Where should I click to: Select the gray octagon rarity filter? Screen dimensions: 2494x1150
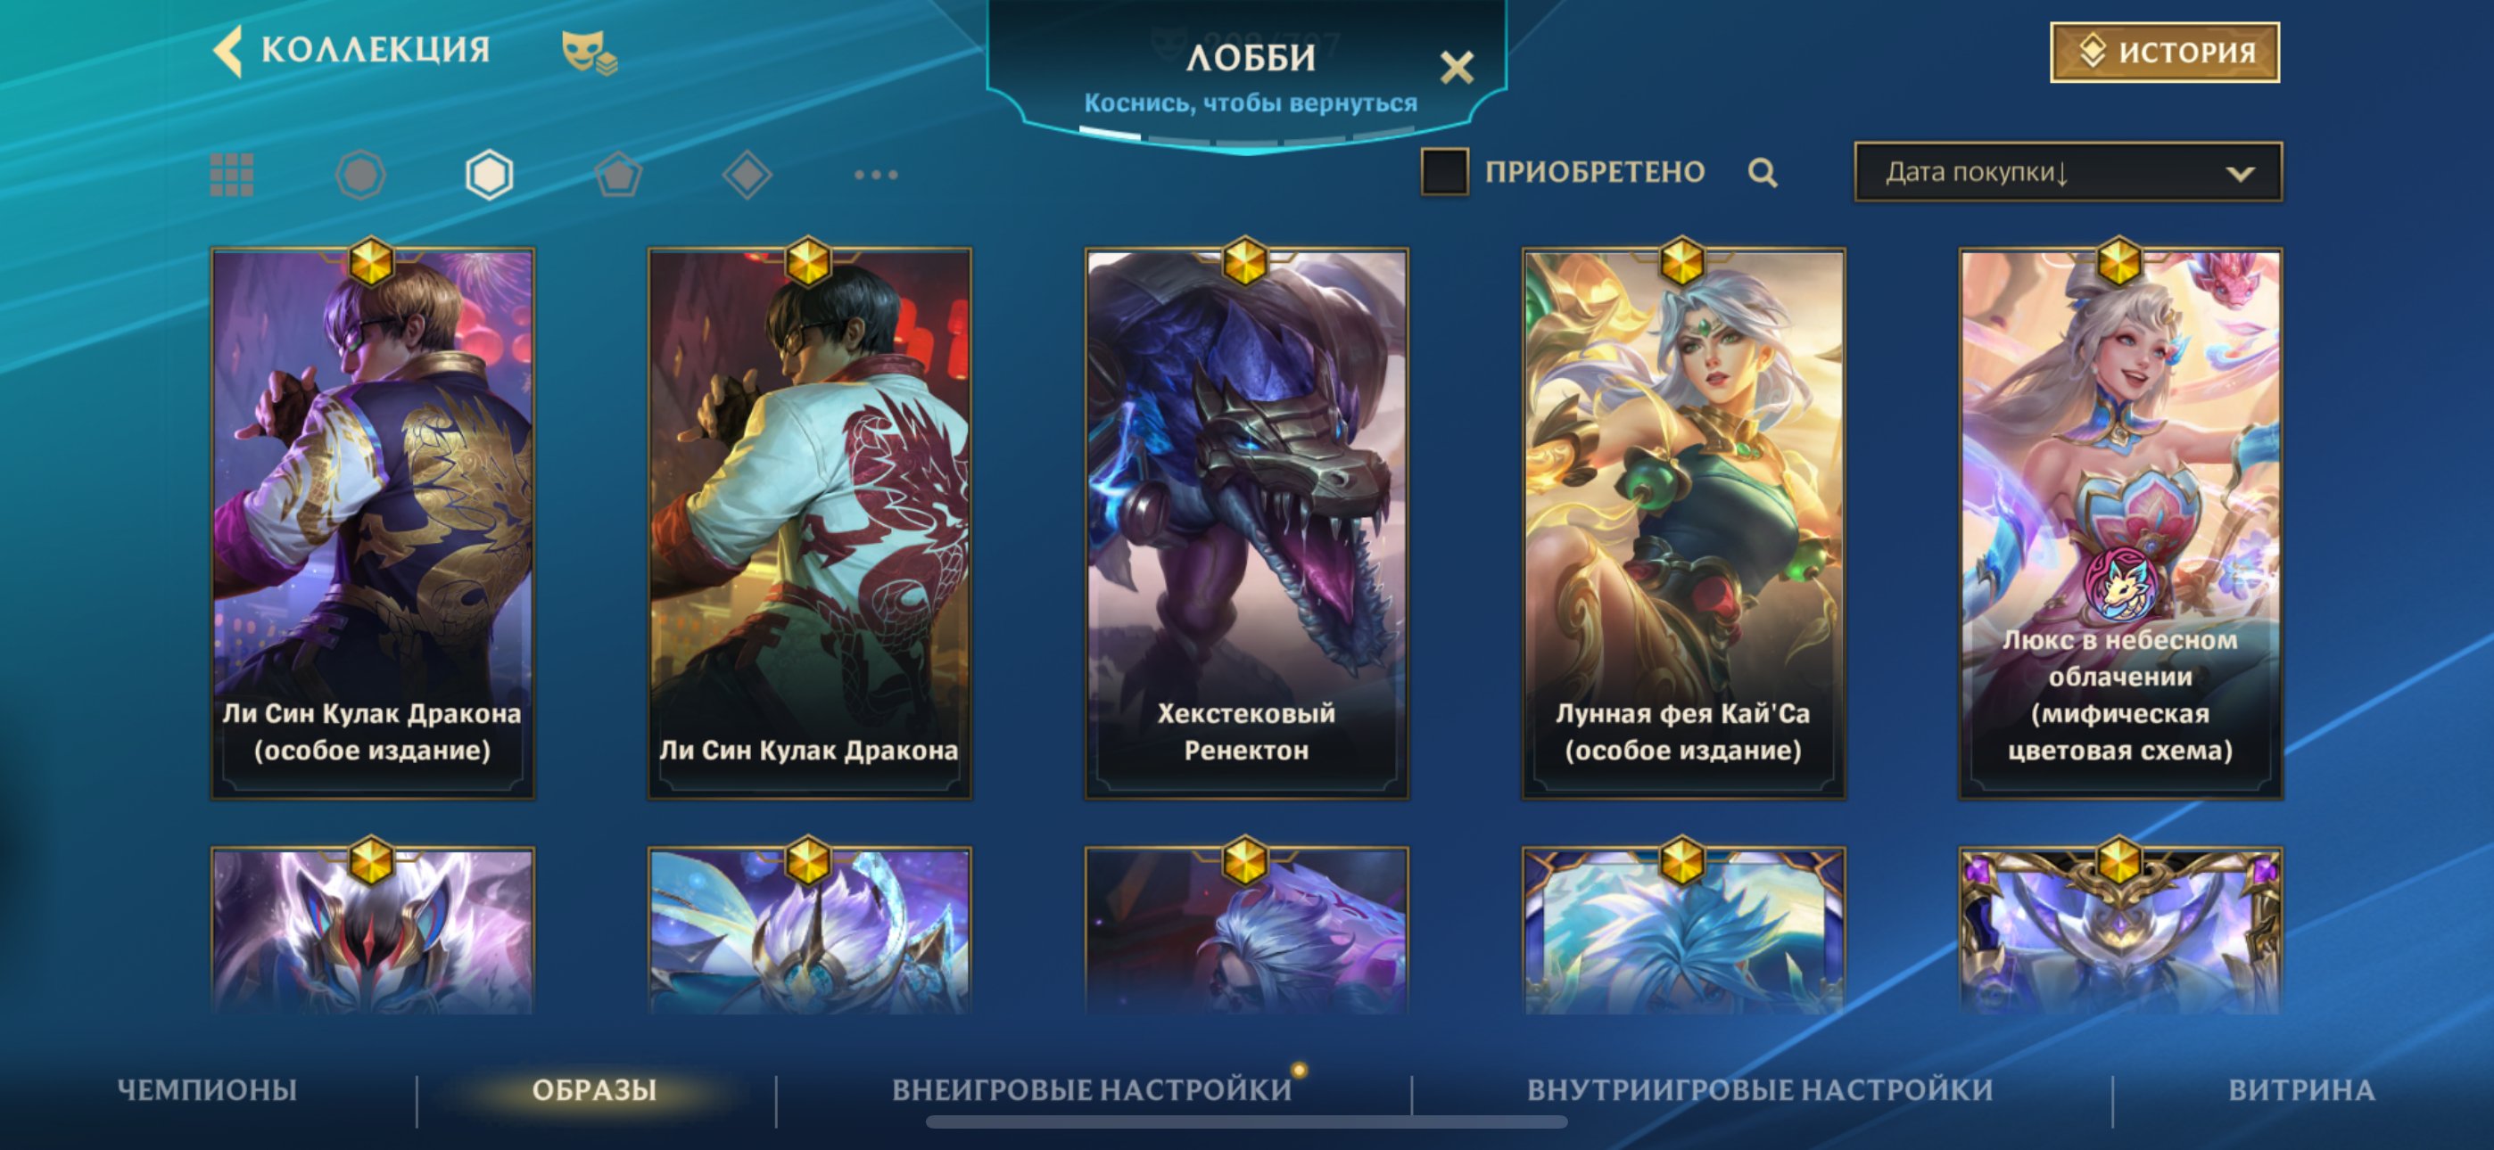tap(360, 176)
